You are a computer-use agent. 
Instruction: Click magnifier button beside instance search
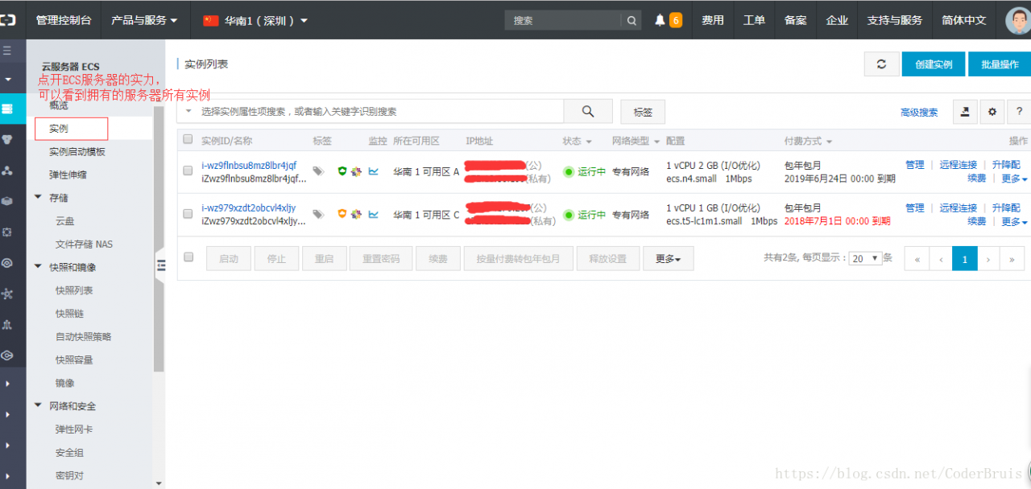(x=588, y=112)
